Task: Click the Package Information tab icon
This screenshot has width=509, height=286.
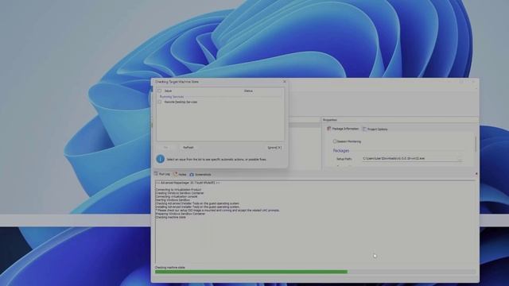Action: 328,129
